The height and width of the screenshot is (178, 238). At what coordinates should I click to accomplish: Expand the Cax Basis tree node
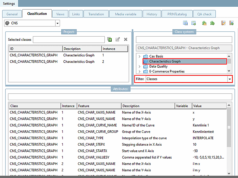point(140,56)
